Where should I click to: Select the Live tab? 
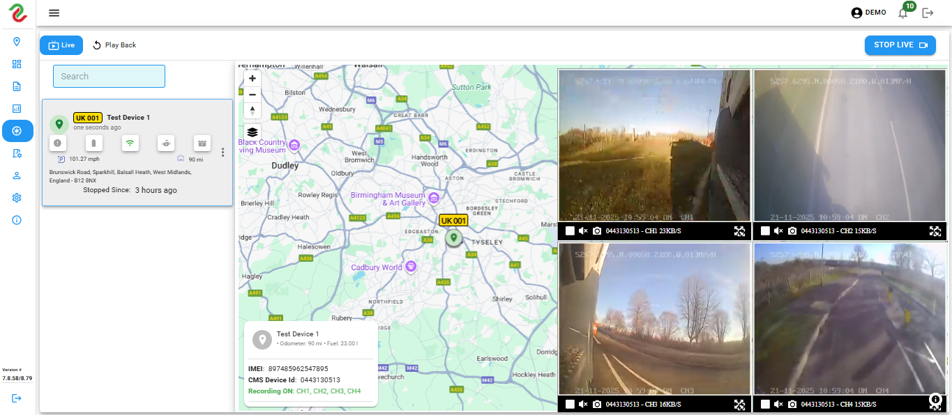point(61,45)
